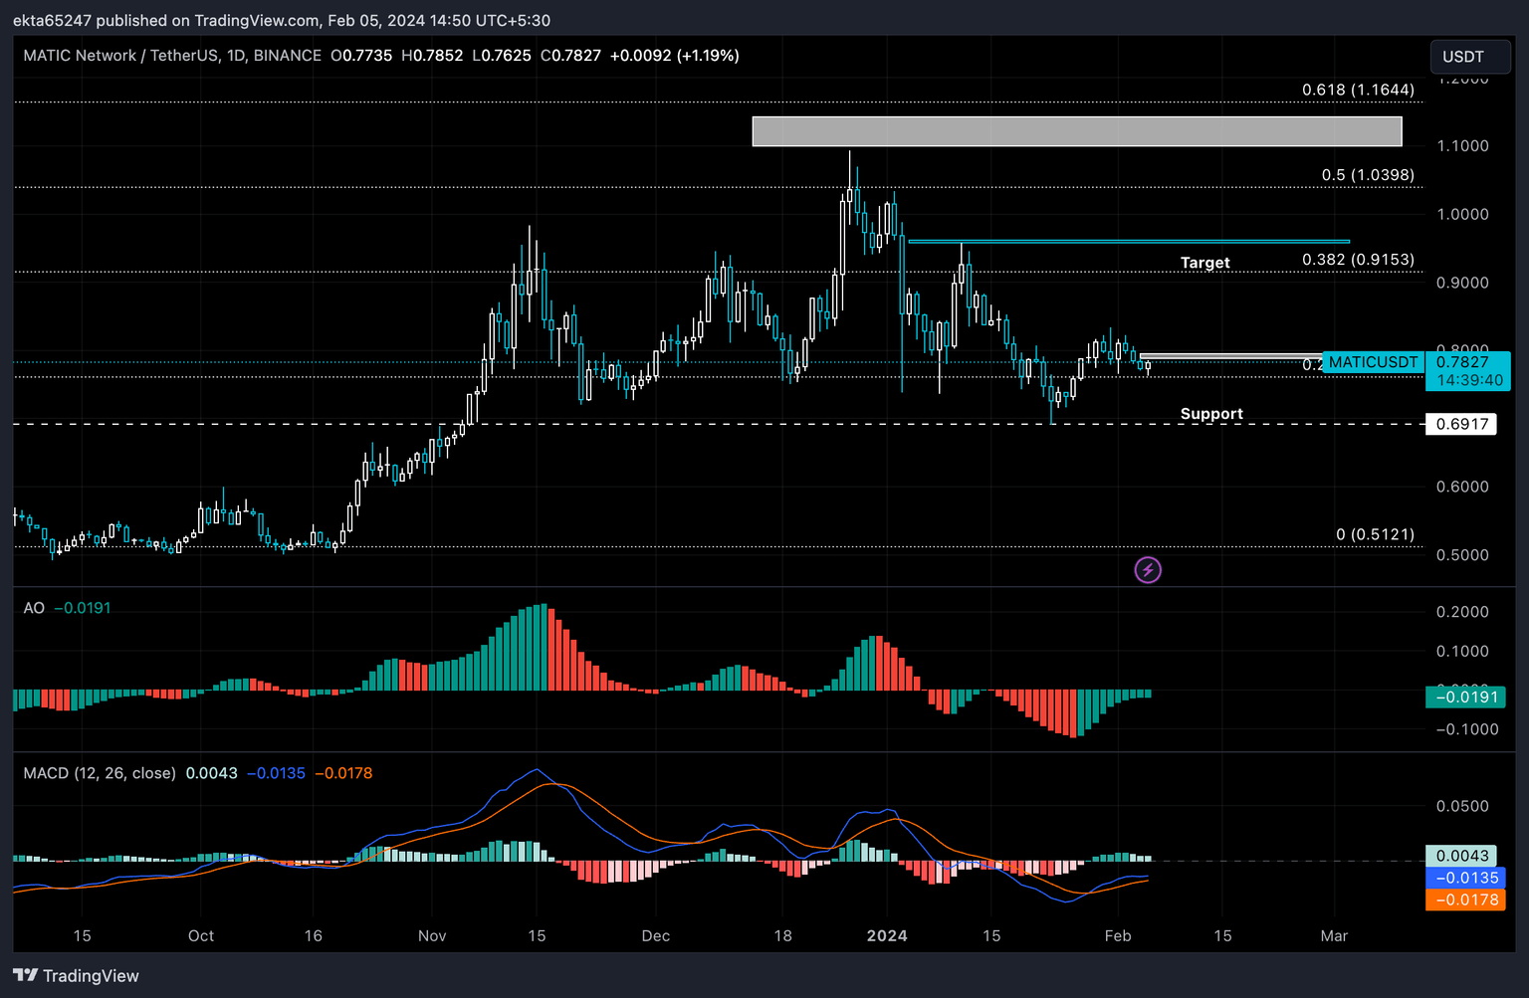The image size is (1529, 998).
Task: Select the MATICUSDT current price label
Action: point(1373,362)
